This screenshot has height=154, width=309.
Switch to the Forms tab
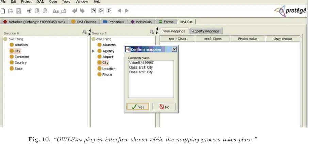coord(166,22)
